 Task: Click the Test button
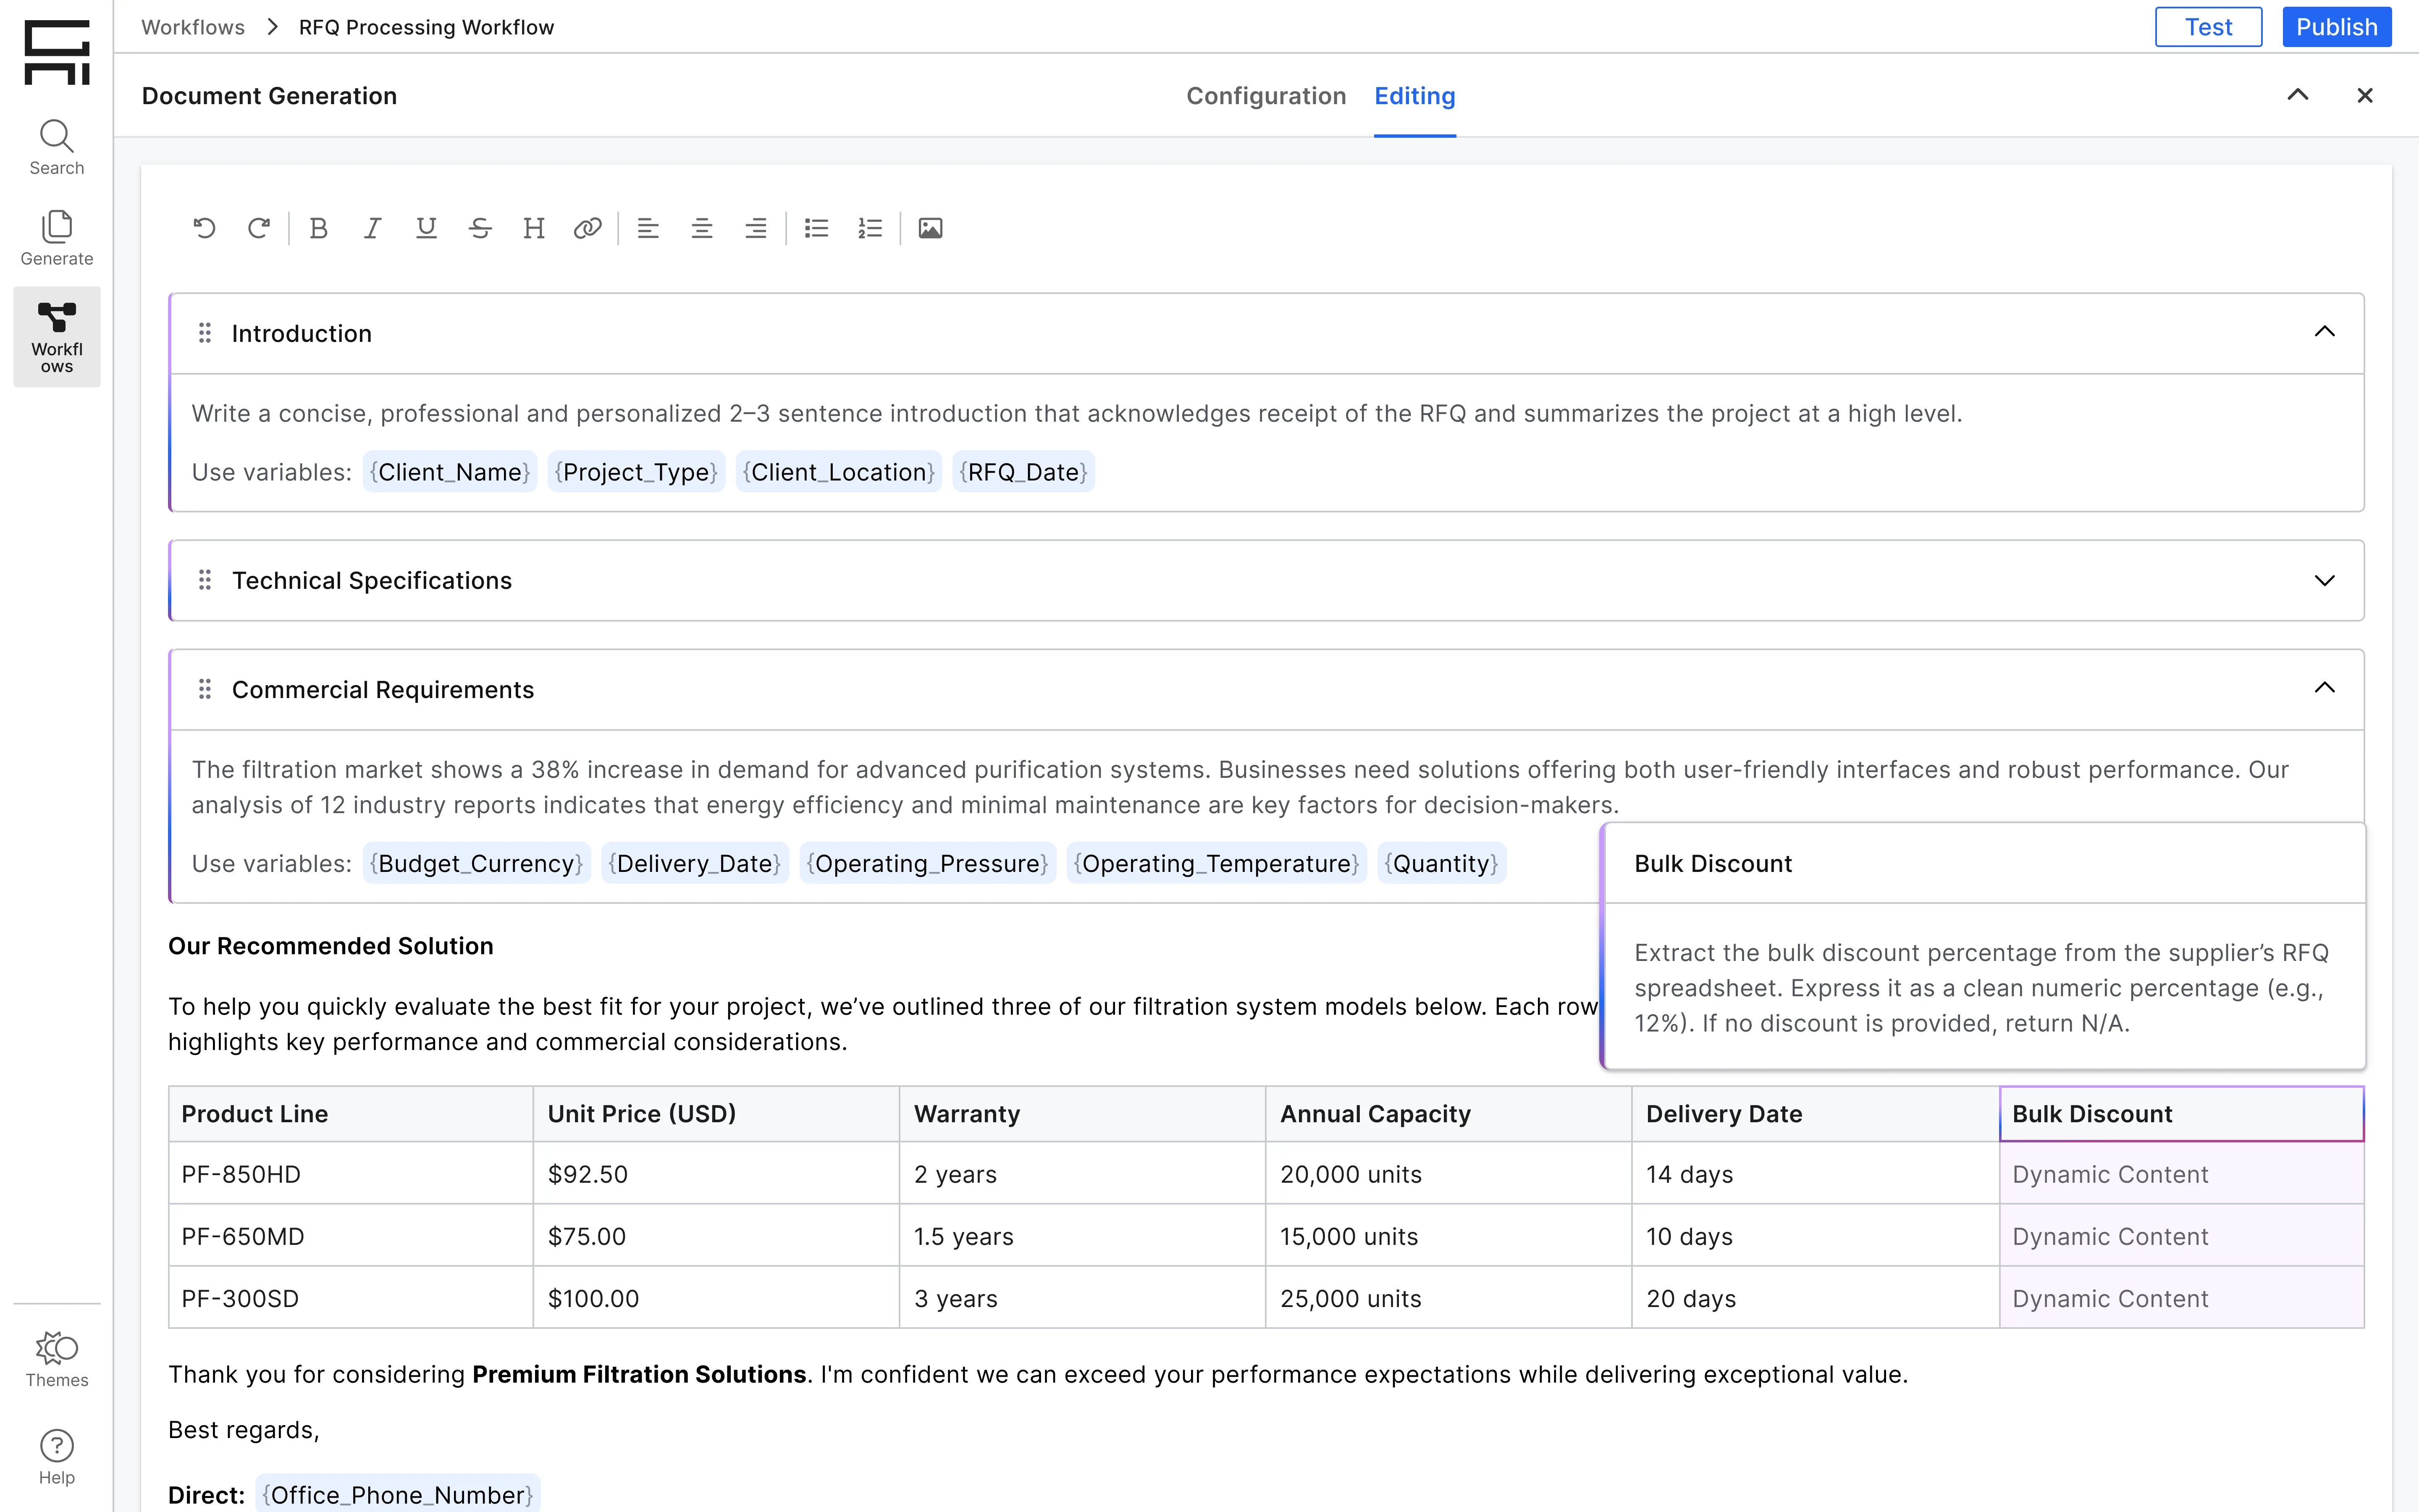tap(2208, 27)
